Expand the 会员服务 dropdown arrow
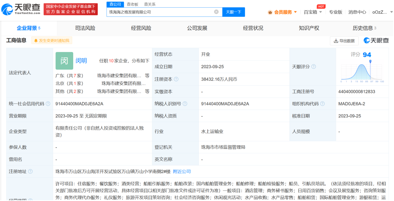The height and width of the screenshot is (201, 394). [x=295, y=12]
